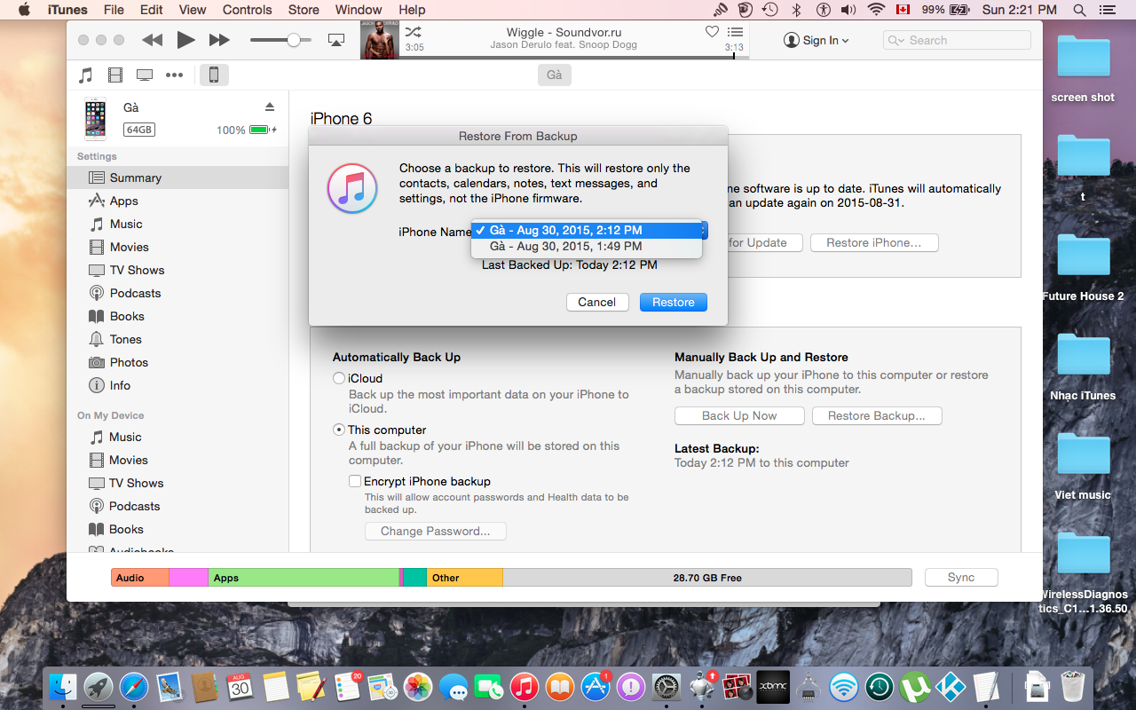1136x710 pixels.
Task: Switch to the Movies library icon
Action: 115,75
